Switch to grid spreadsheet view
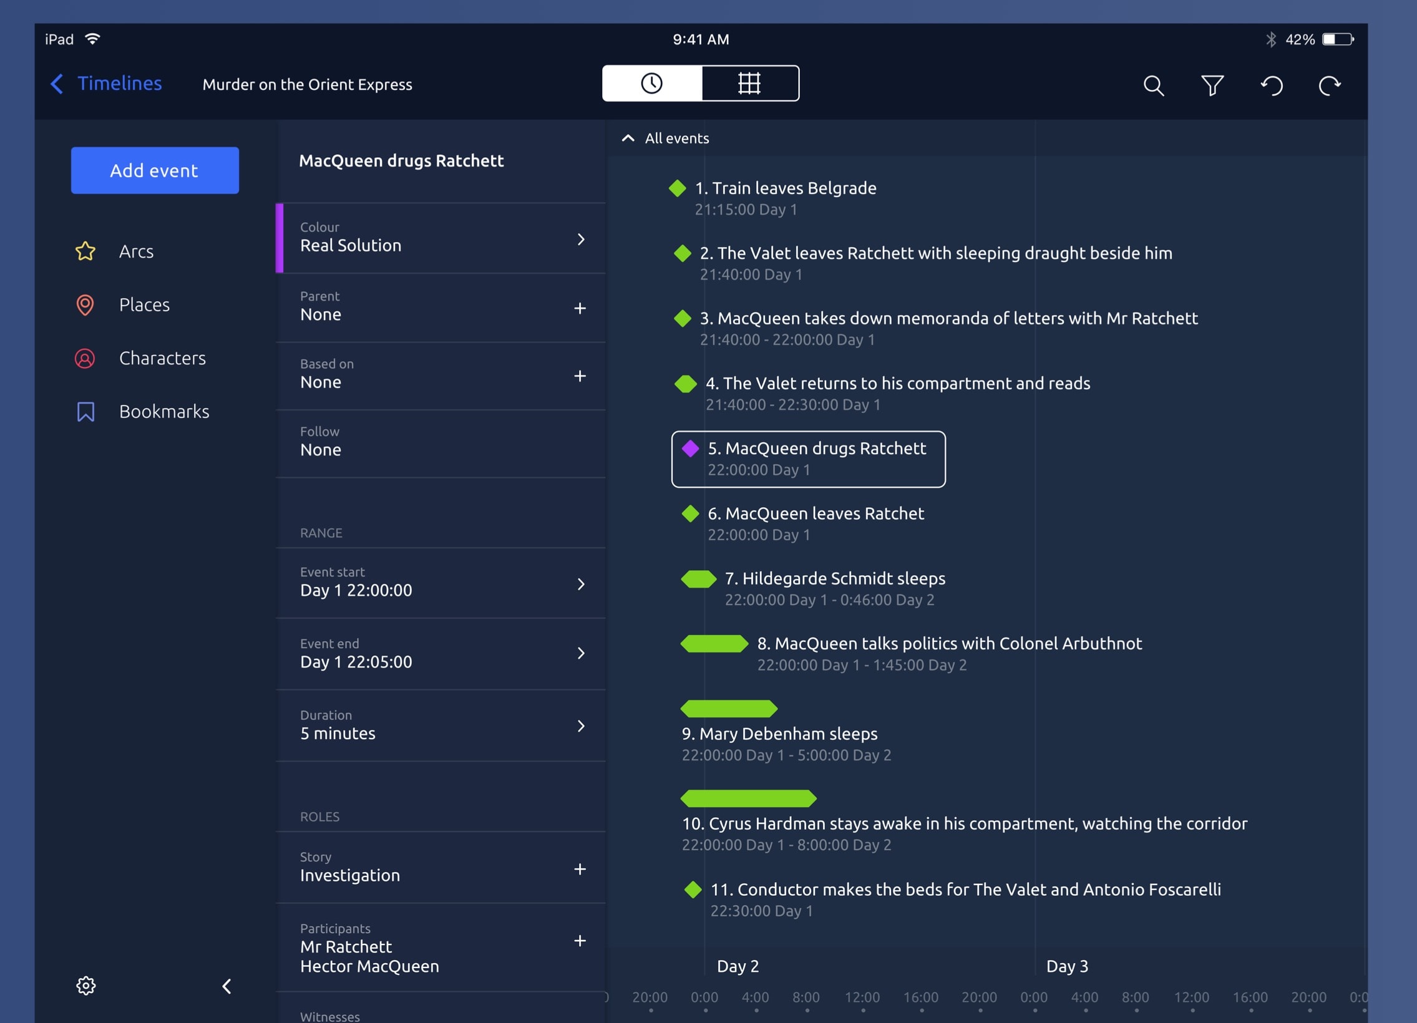Screen dimensions: 1417x1023 tap(750, 84)
